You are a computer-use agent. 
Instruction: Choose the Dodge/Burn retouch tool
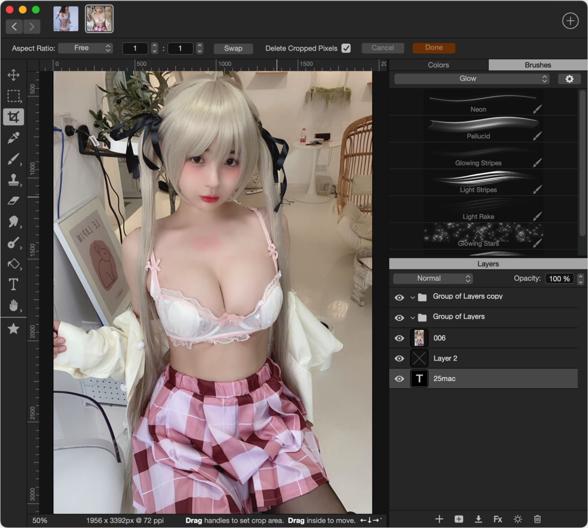click(14, 243)
